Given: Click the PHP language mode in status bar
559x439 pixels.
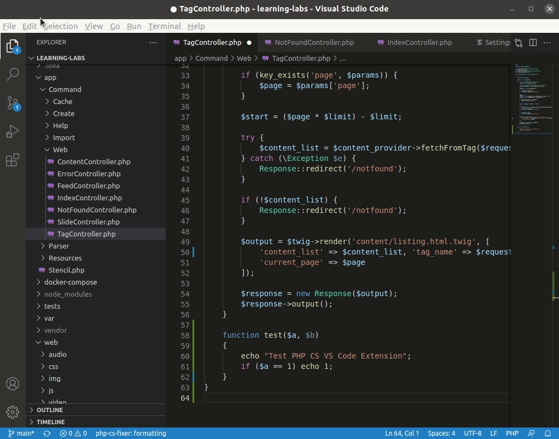Looking at the screenshot, I should point(512,433).
